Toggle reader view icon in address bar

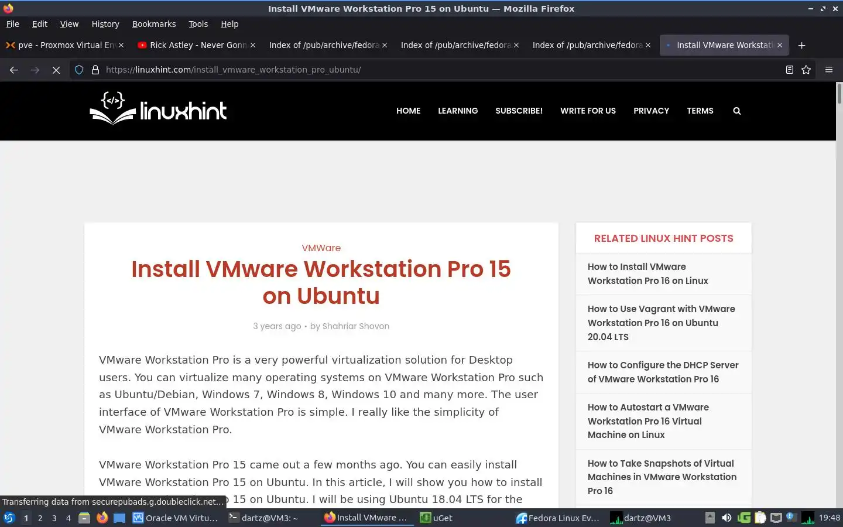(789, 70)
